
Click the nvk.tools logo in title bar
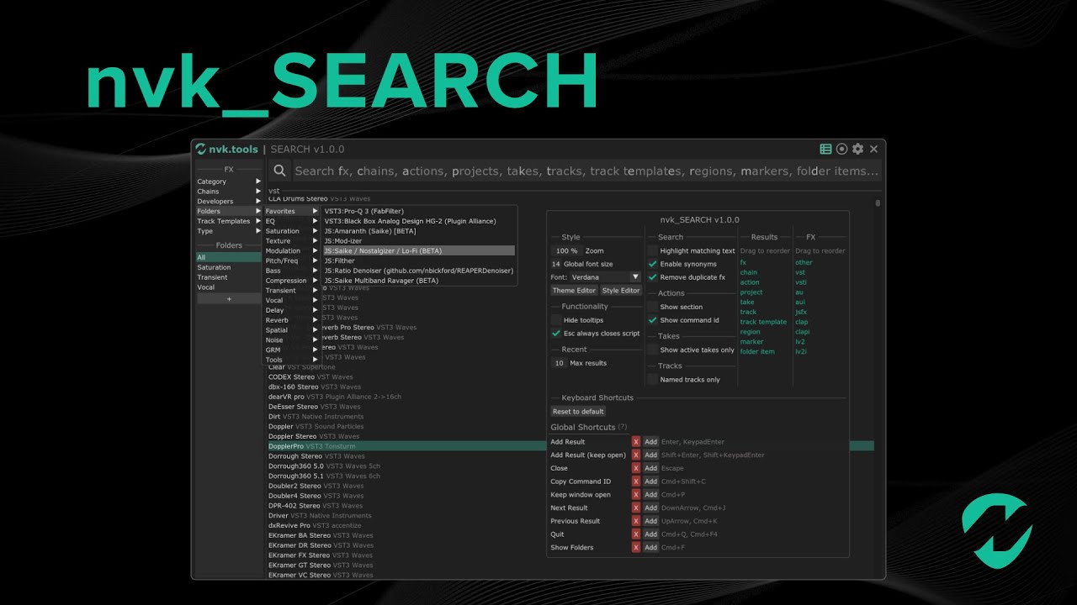point(226,150)
